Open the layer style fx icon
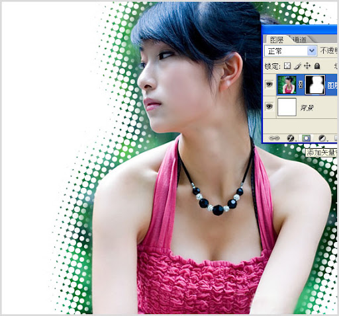The height and width of the screenshot is (316, 339). [x=291, y=138]
